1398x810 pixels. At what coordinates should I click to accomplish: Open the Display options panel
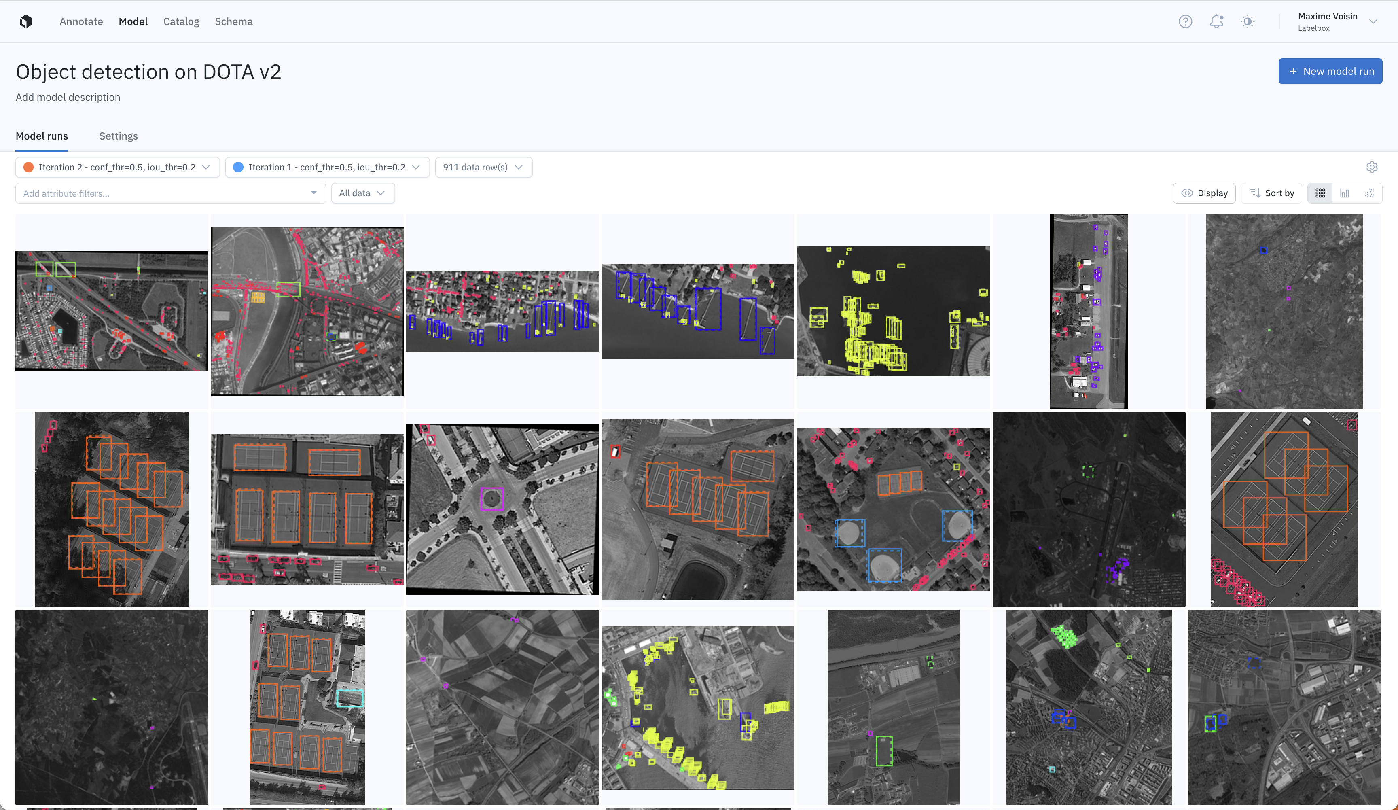tap(1204, 193)
